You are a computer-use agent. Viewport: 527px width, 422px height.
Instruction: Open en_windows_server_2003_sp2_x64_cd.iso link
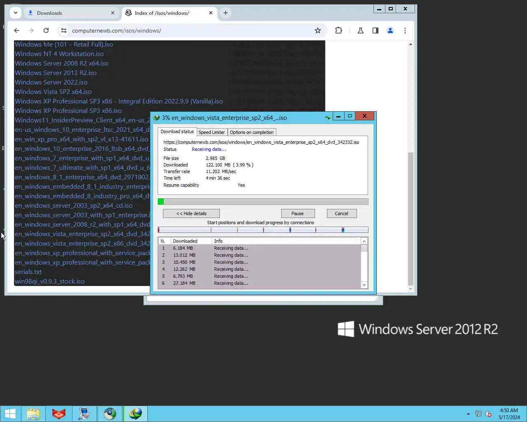click(x=74, y=206)
